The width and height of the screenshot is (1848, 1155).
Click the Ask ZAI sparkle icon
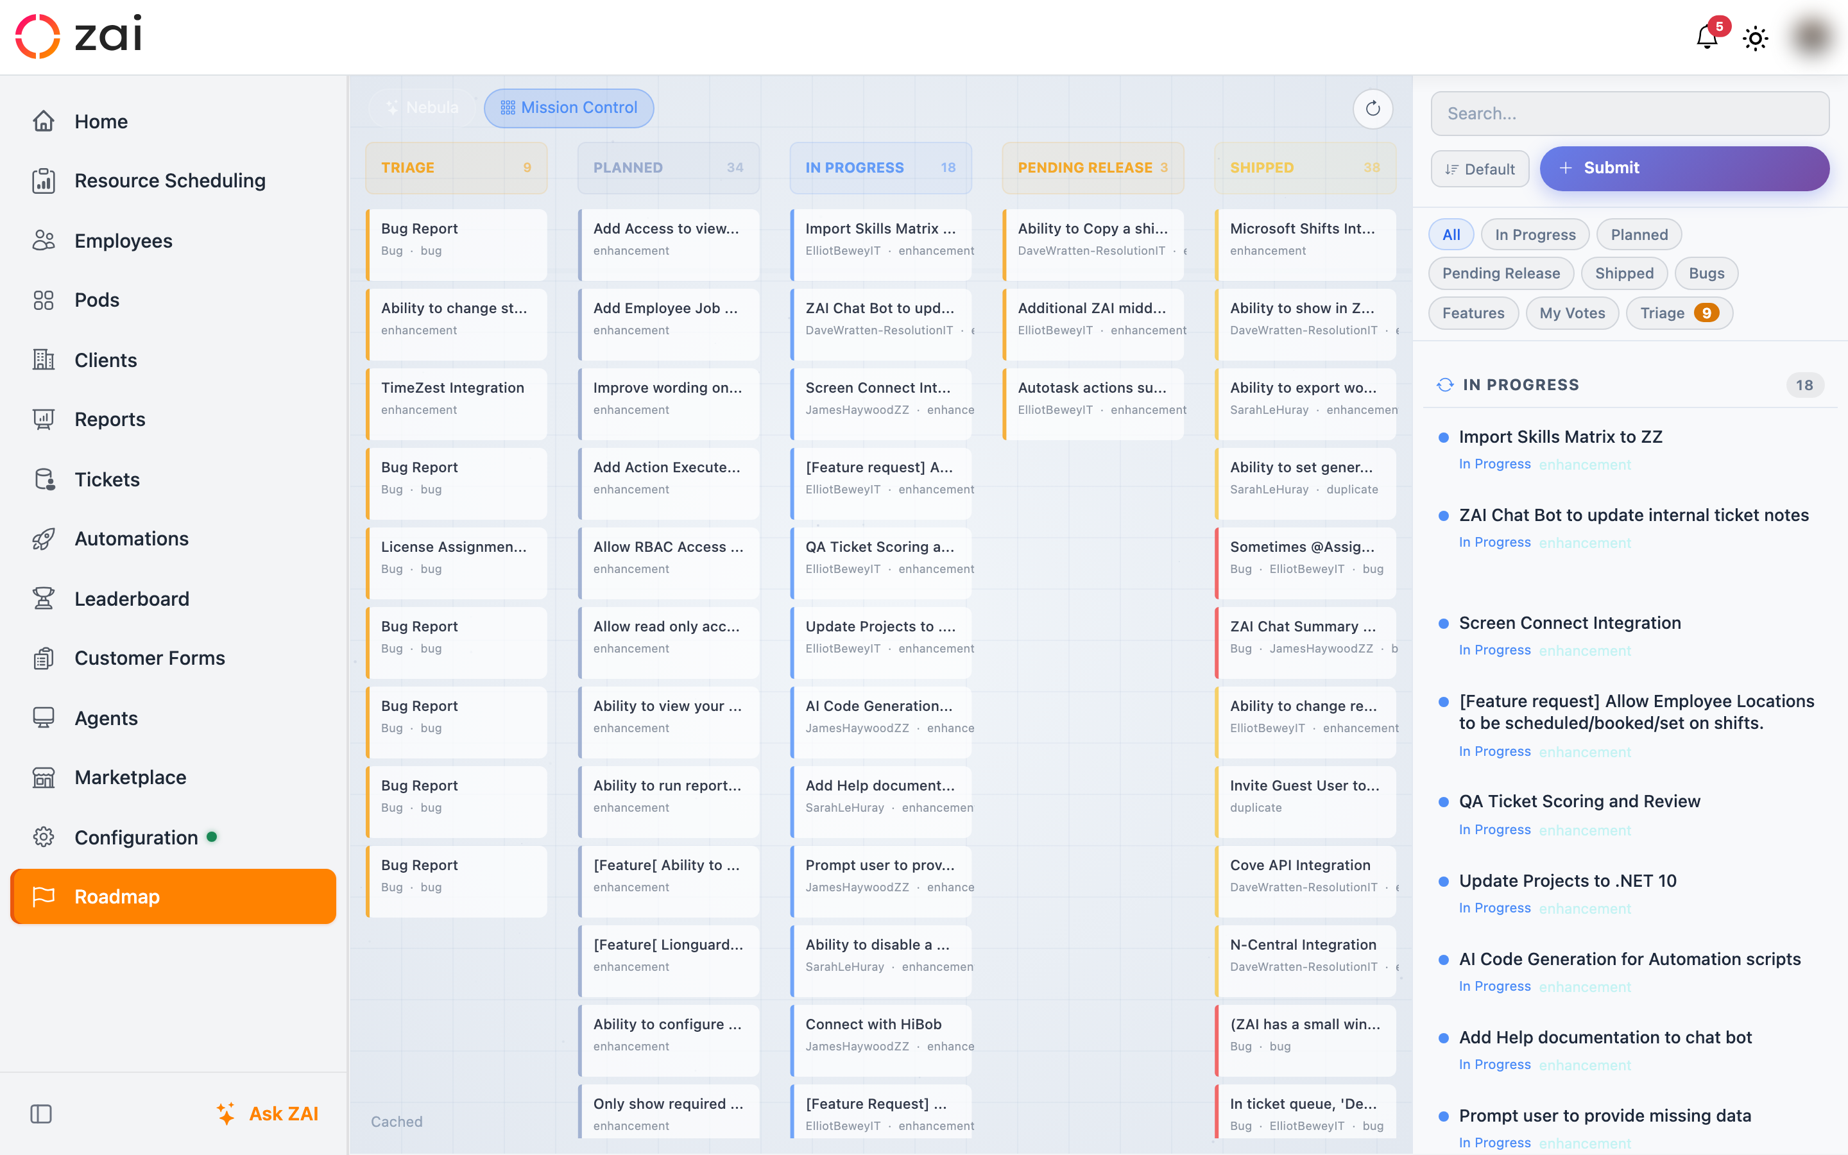point(226,1114)
